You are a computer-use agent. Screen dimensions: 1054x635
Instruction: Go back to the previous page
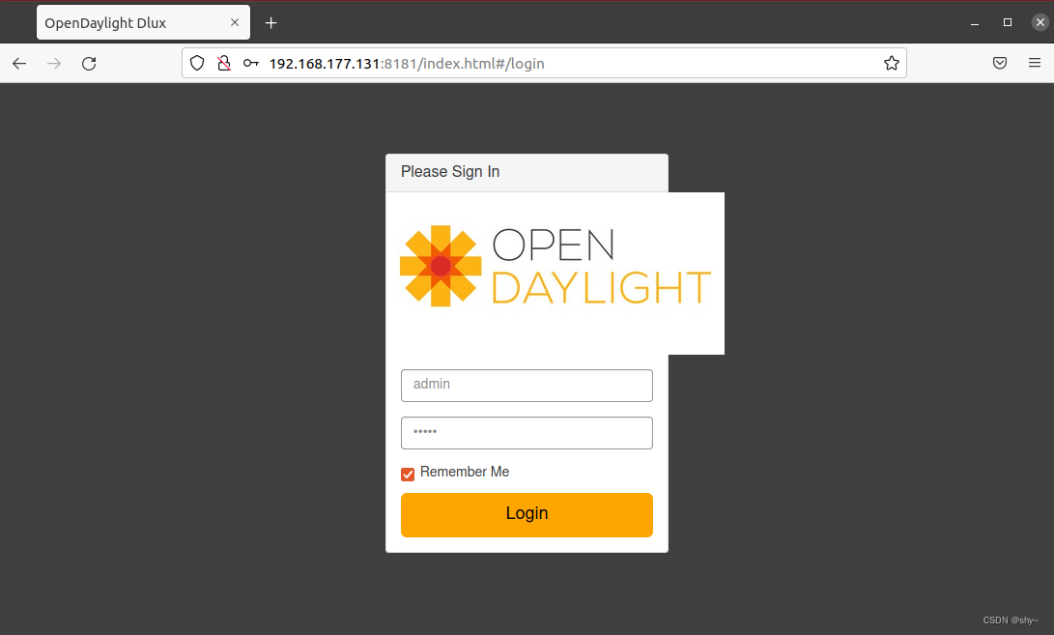19,63
